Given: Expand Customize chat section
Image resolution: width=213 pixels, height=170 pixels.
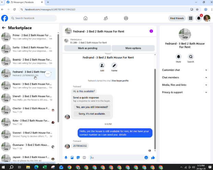Looking at the screenshot, I should tap(185, 70).
